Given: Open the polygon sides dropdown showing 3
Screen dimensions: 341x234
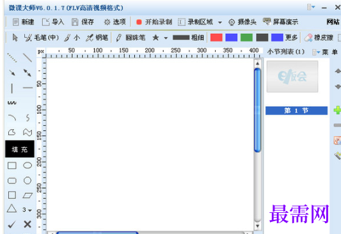Looking at the screenshot, I should [27, 210].
